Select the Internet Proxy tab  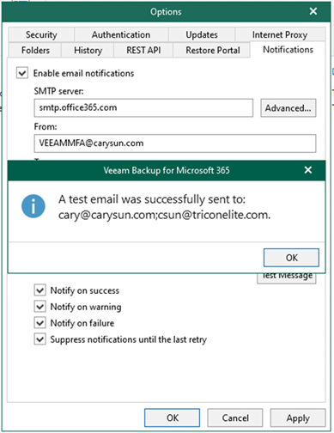(x=280, y=34)
